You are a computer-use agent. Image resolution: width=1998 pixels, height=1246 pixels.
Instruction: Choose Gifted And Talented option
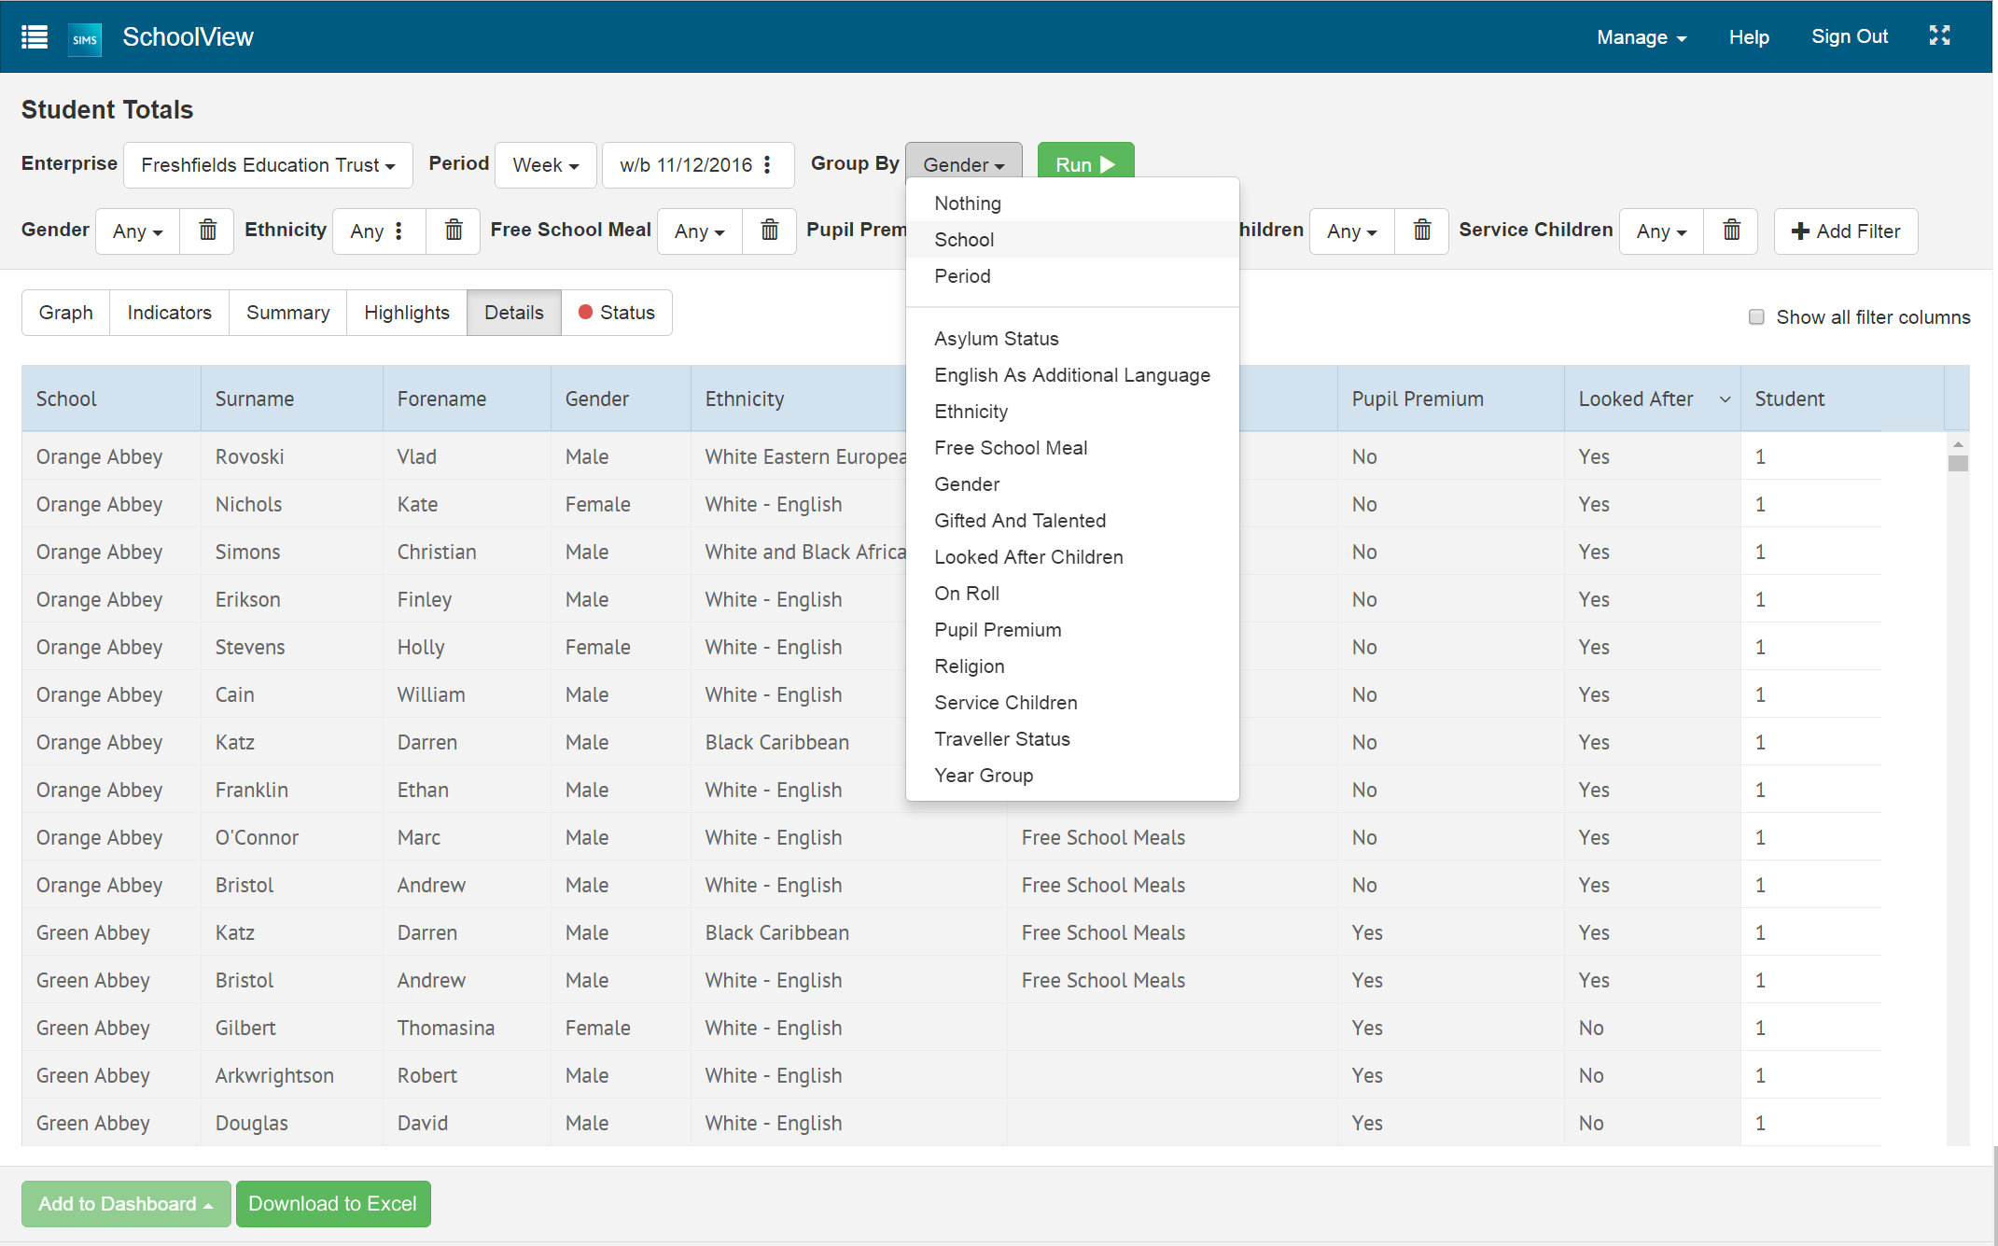1072,521
